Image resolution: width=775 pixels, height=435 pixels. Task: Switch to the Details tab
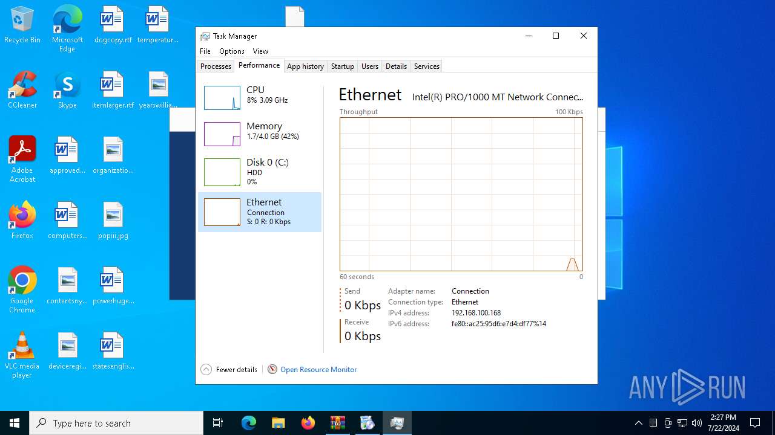396,66
